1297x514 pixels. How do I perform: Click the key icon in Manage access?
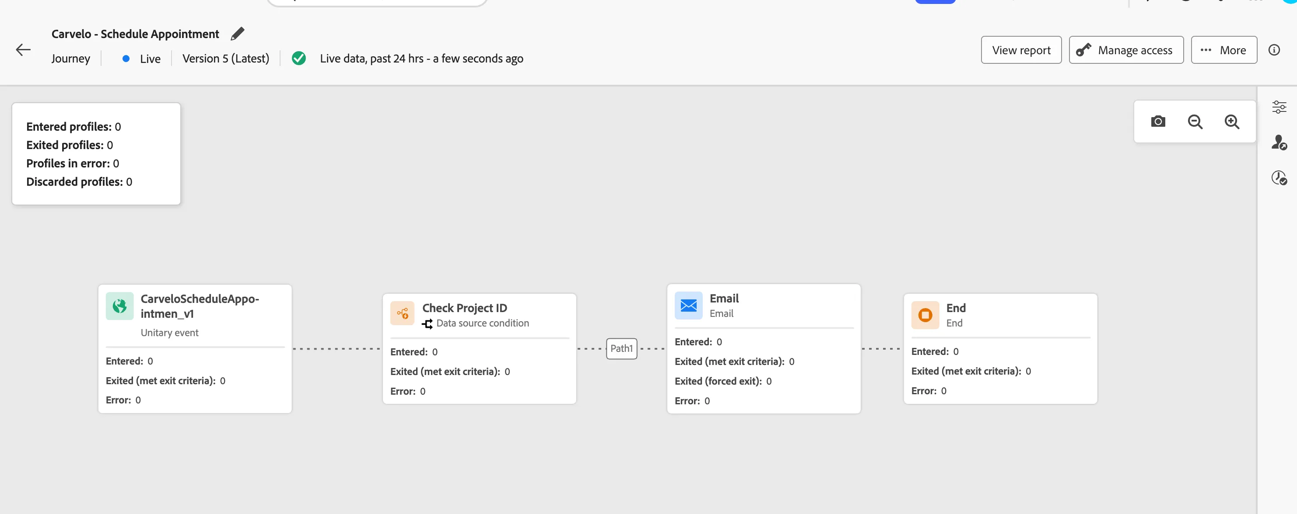pos(1083,50)
